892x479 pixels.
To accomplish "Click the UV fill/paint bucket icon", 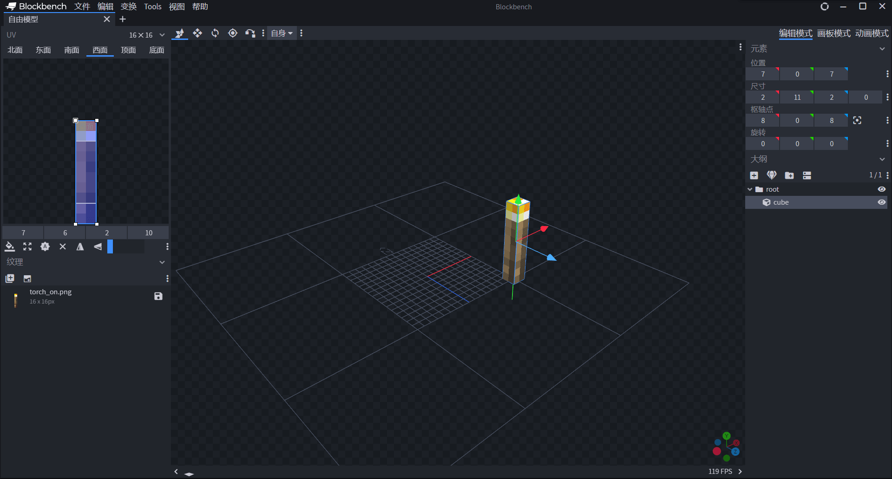I will (x=10, y=246).
